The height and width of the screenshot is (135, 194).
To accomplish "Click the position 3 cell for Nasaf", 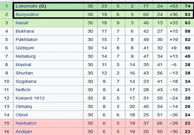I will pos(6,23).
